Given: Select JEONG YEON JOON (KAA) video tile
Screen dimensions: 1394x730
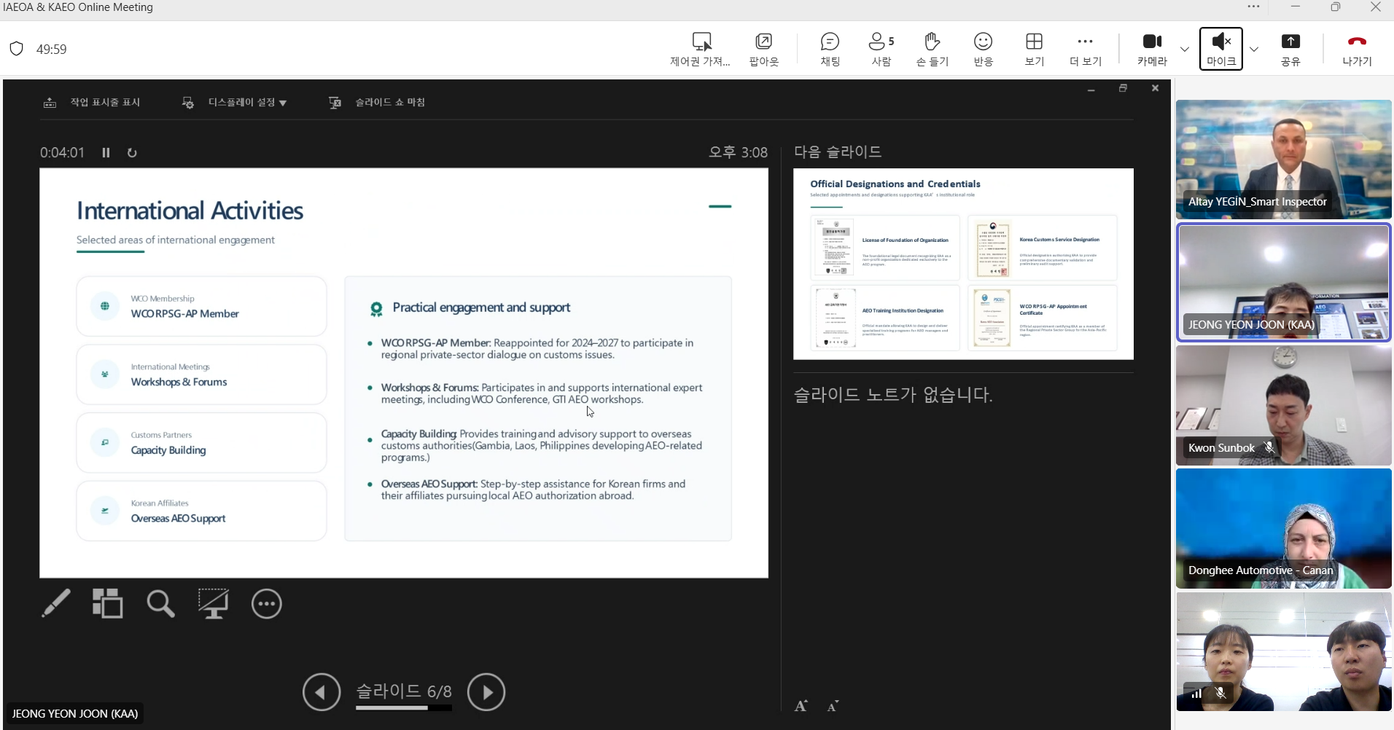Looking at the screenshot, I should tap(1283, 283).
